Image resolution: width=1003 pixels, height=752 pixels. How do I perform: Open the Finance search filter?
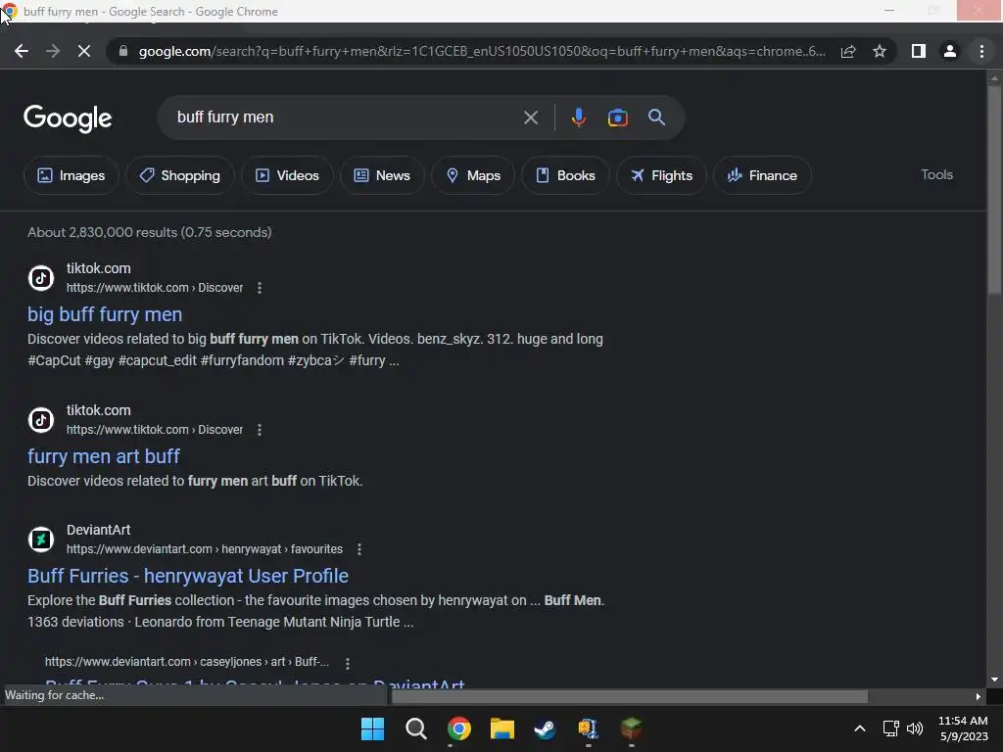click(762, 175)
